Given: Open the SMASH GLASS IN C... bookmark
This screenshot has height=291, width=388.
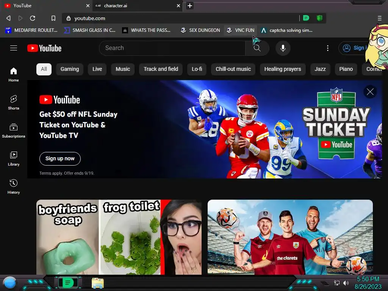Looking at the screenshot, I should [x=89, y=30].
